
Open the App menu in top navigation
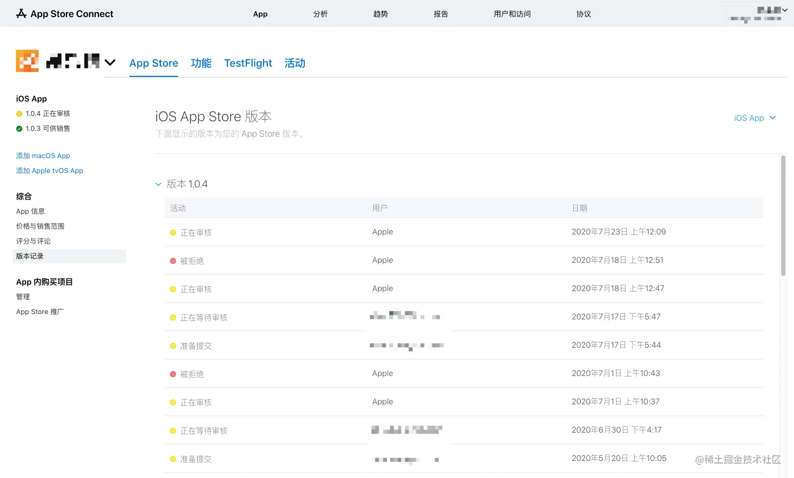point(260,14)
